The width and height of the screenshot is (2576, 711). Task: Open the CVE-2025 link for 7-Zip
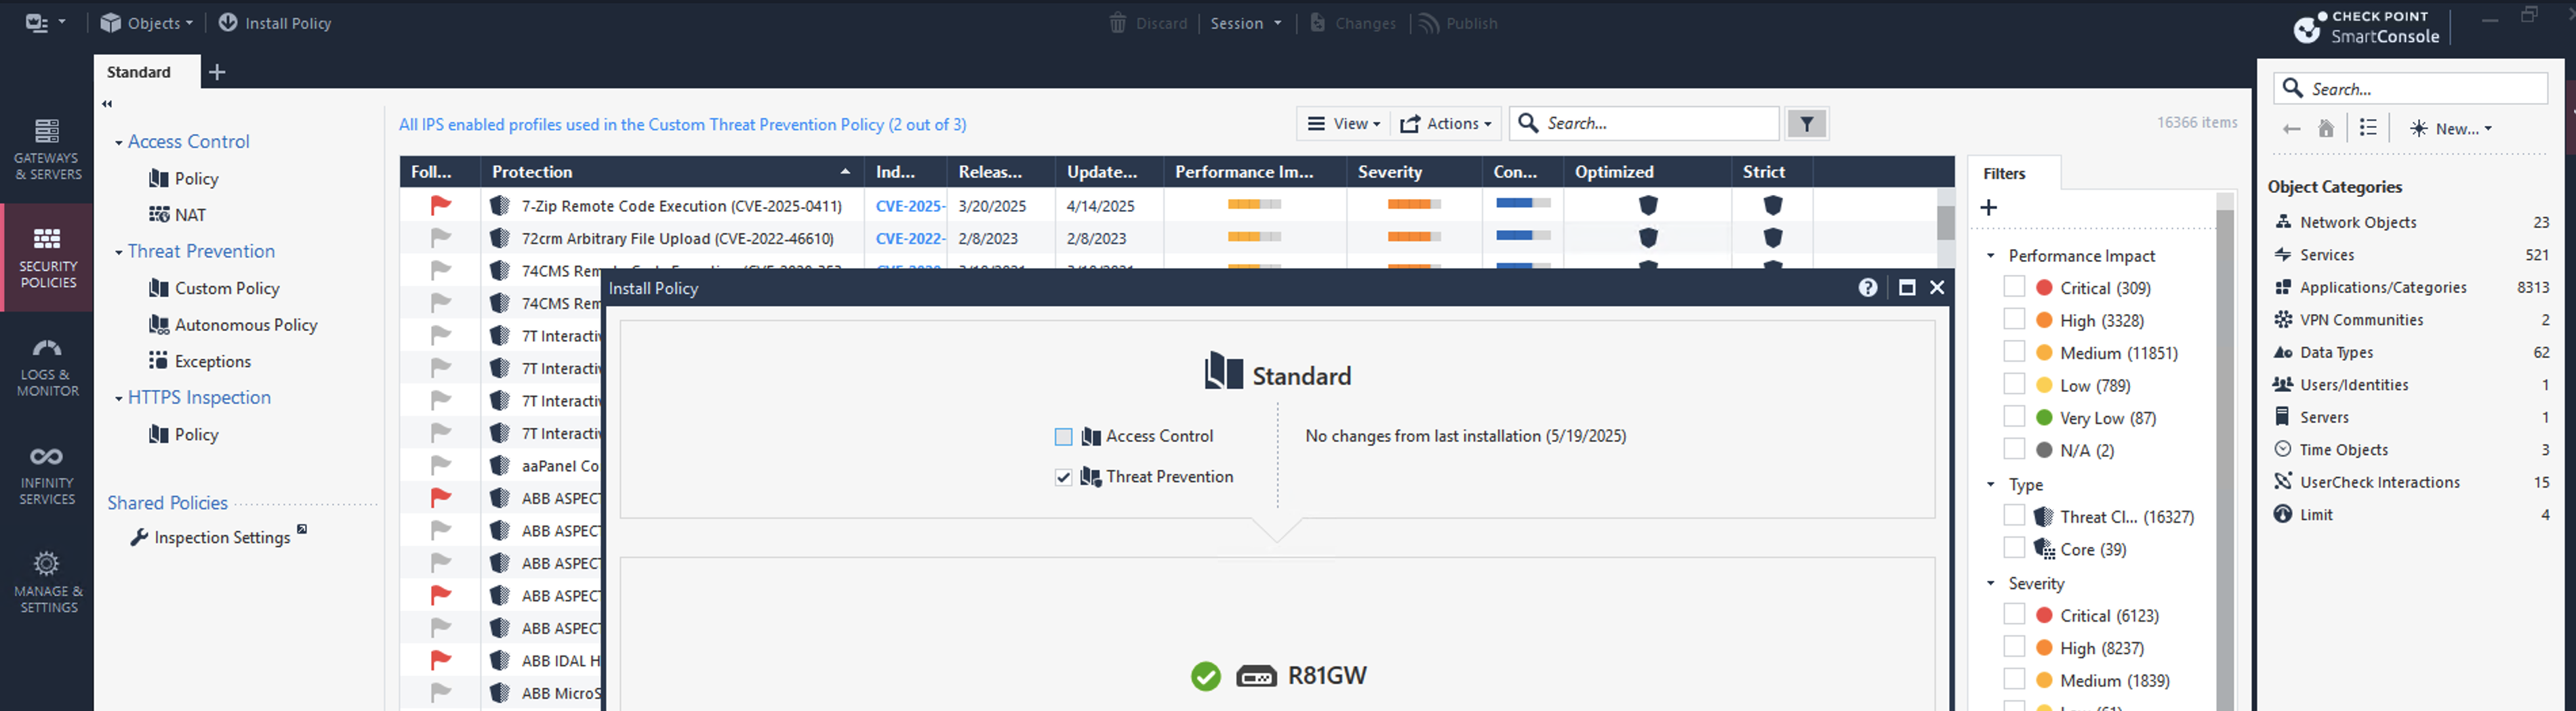point(909,206)
